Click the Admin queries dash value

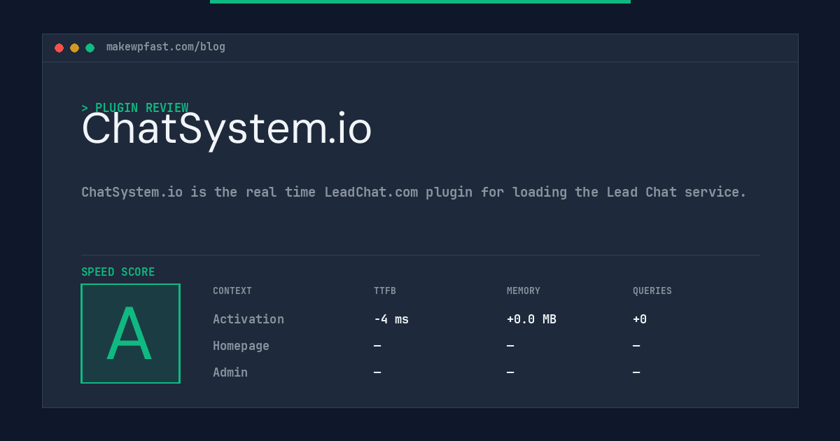pos(636,372)
